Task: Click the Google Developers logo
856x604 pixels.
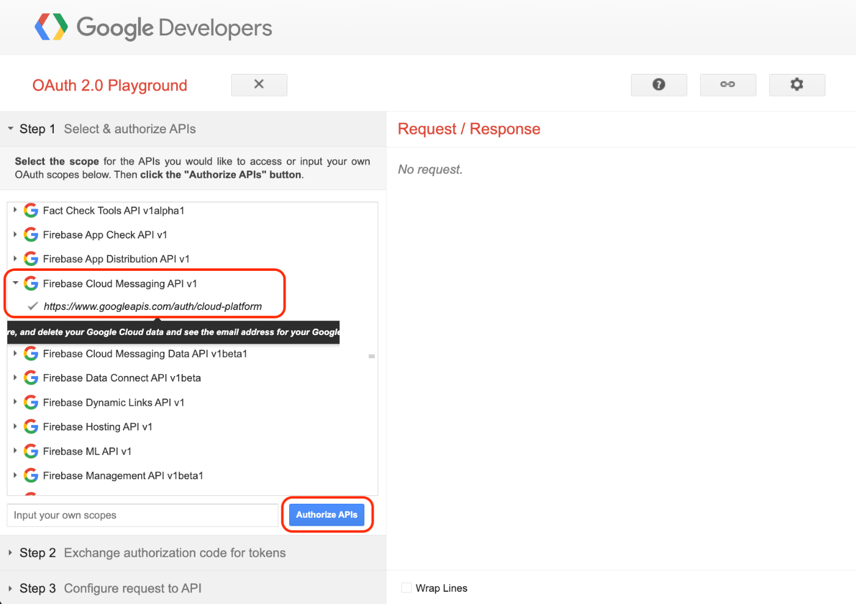Action: point(153,28)
